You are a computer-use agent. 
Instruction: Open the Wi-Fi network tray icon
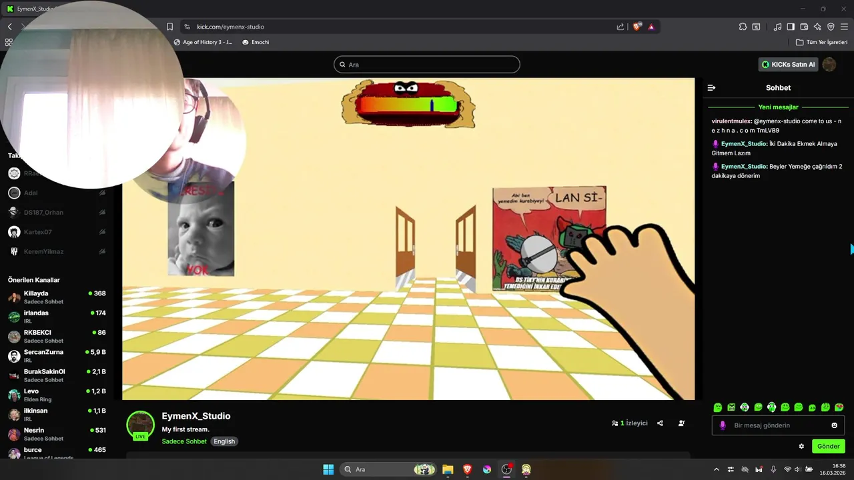787,469
